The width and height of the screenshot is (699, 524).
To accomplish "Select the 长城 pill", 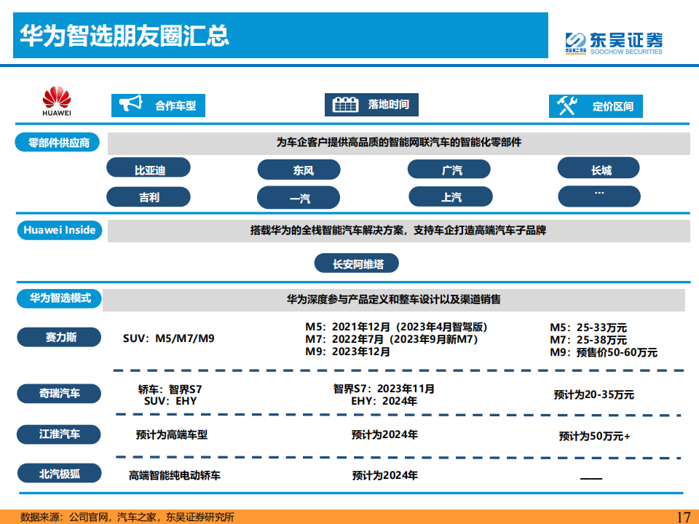I will click(x=599, y=168).
